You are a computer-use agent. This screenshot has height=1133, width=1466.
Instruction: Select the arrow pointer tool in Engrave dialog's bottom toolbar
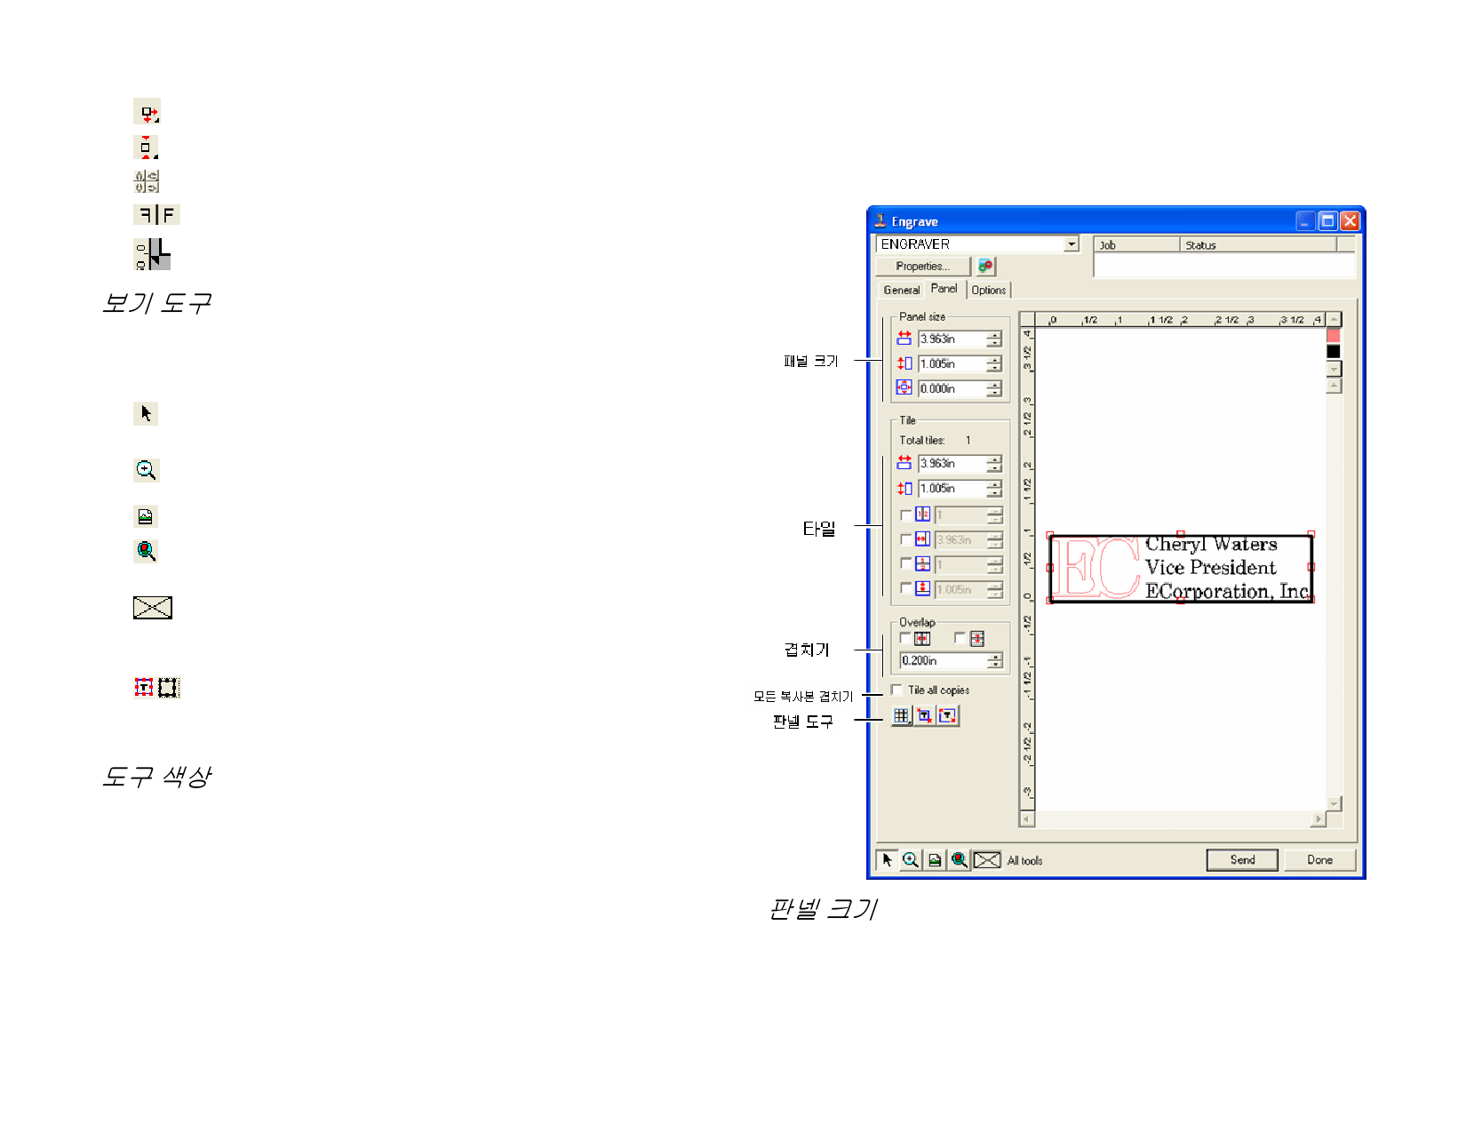pos(887,860)
